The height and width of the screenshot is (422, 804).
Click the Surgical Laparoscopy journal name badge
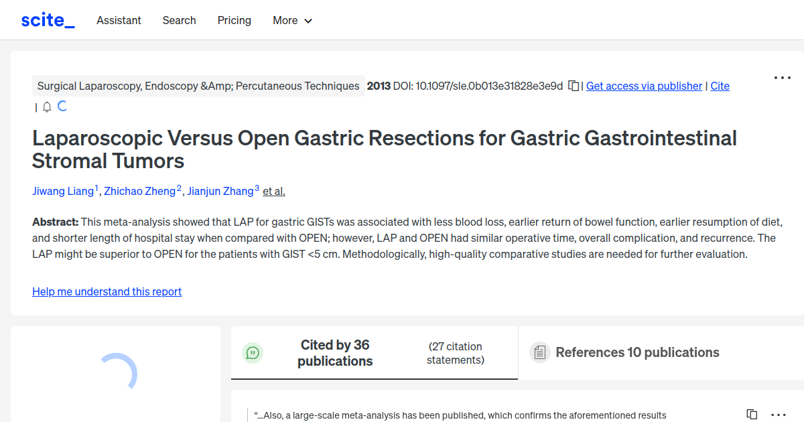[x=198, y=86]
